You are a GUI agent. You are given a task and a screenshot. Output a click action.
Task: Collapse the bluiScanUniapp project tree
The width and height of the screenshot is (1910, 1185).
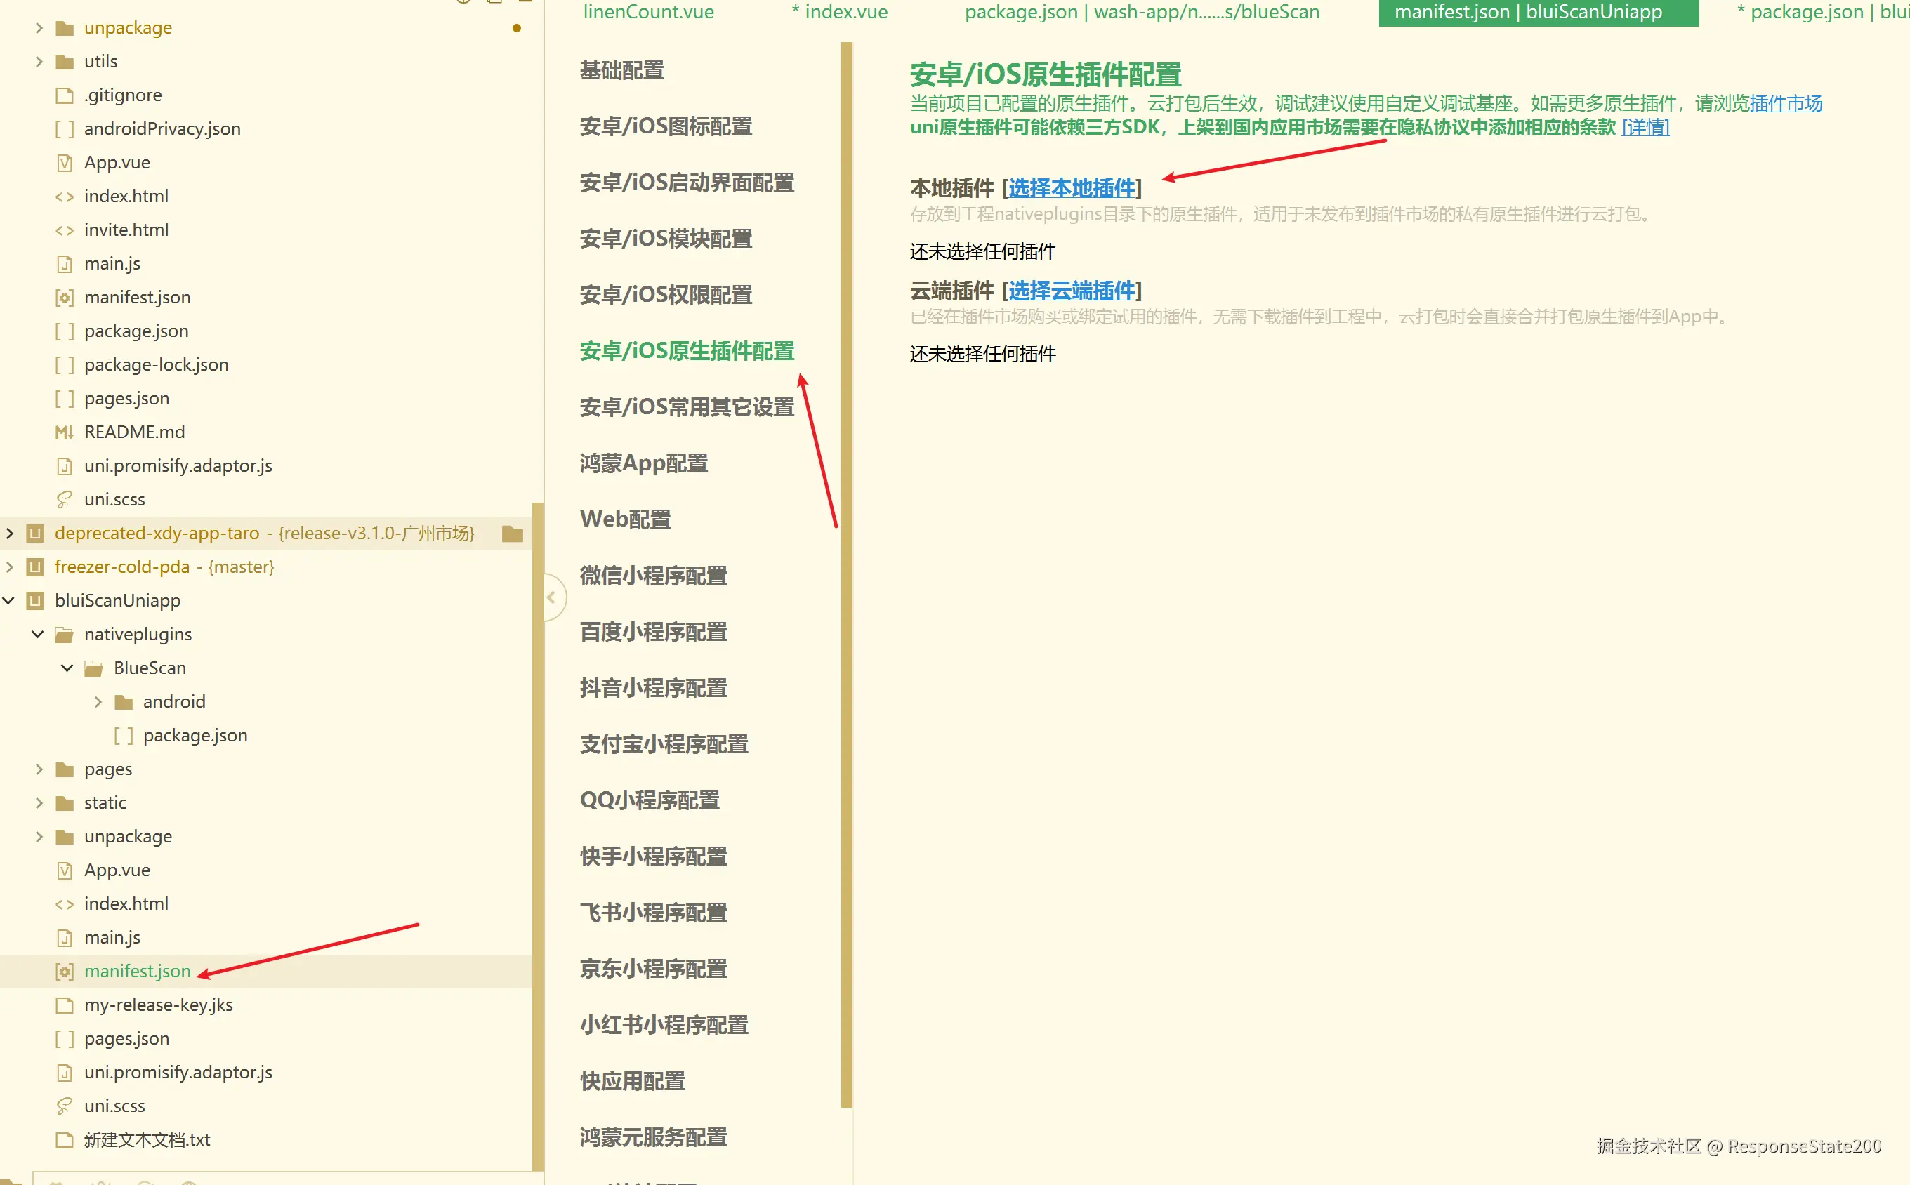[x=8, y=601]
